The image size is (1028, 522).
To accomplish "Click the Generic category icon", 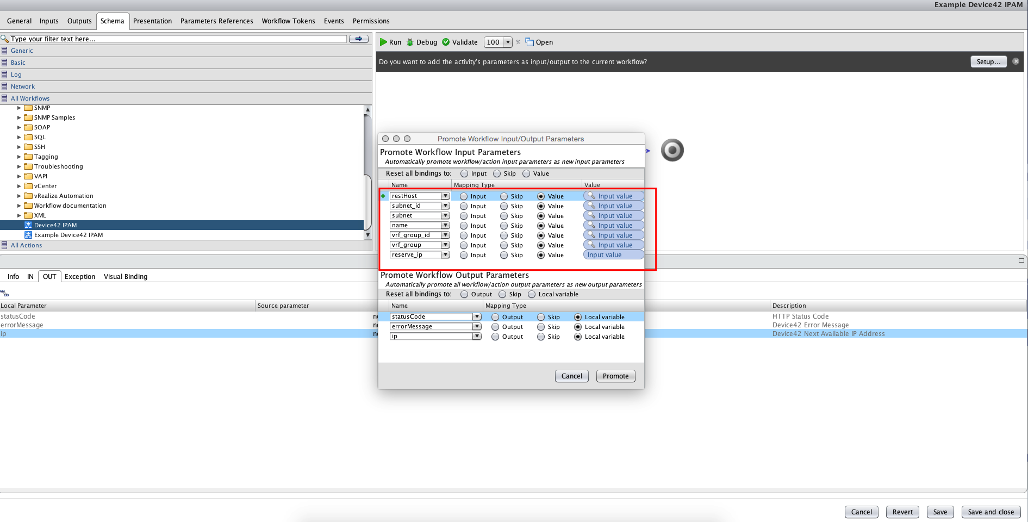I will (x=4, y=51).
